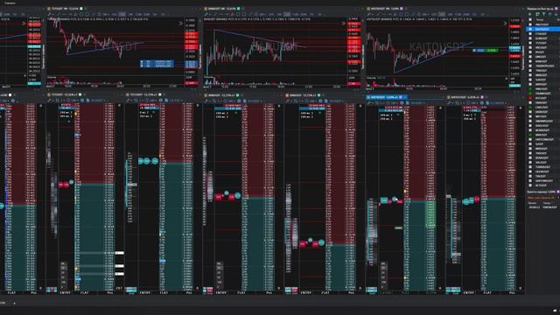Jump to latest bar on the KAITOUSDT chart
The image size is (560, 315).
[505, 24]
